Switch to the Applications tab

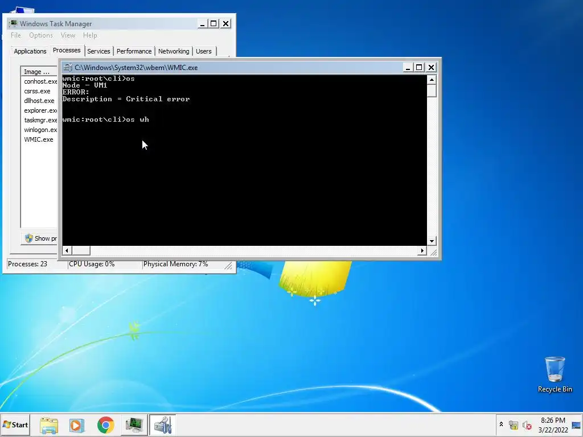(30, 51)
